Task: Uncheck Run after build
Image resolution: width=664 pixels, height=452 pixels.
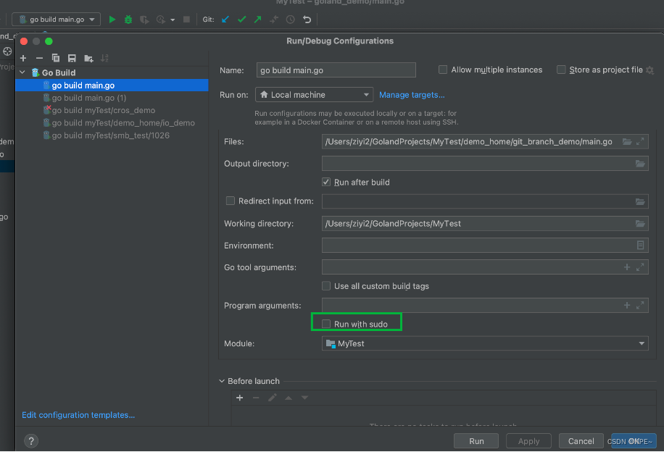Action: point(326,182)
